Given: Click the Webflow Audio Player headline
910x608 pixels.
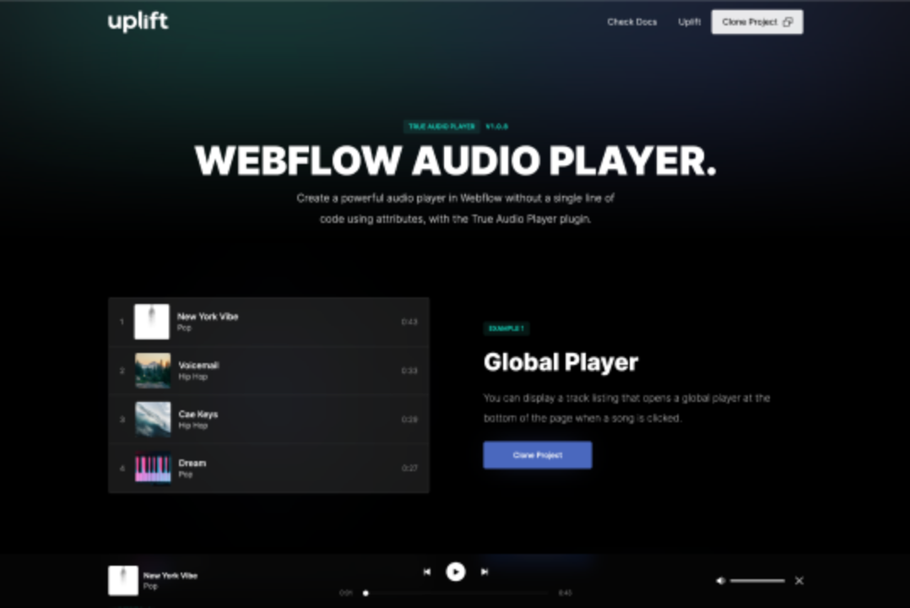Looking at the screenshot, I should 456,160.
